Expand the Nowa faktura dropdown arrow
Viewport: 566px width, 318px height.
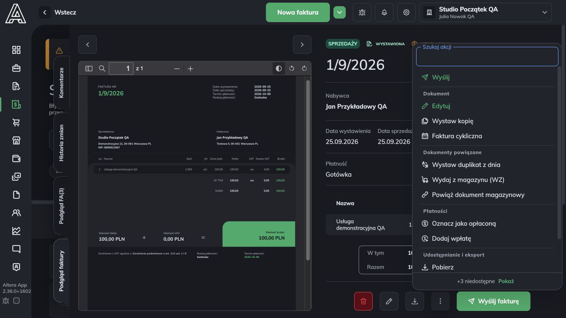[x=340, y=12]
